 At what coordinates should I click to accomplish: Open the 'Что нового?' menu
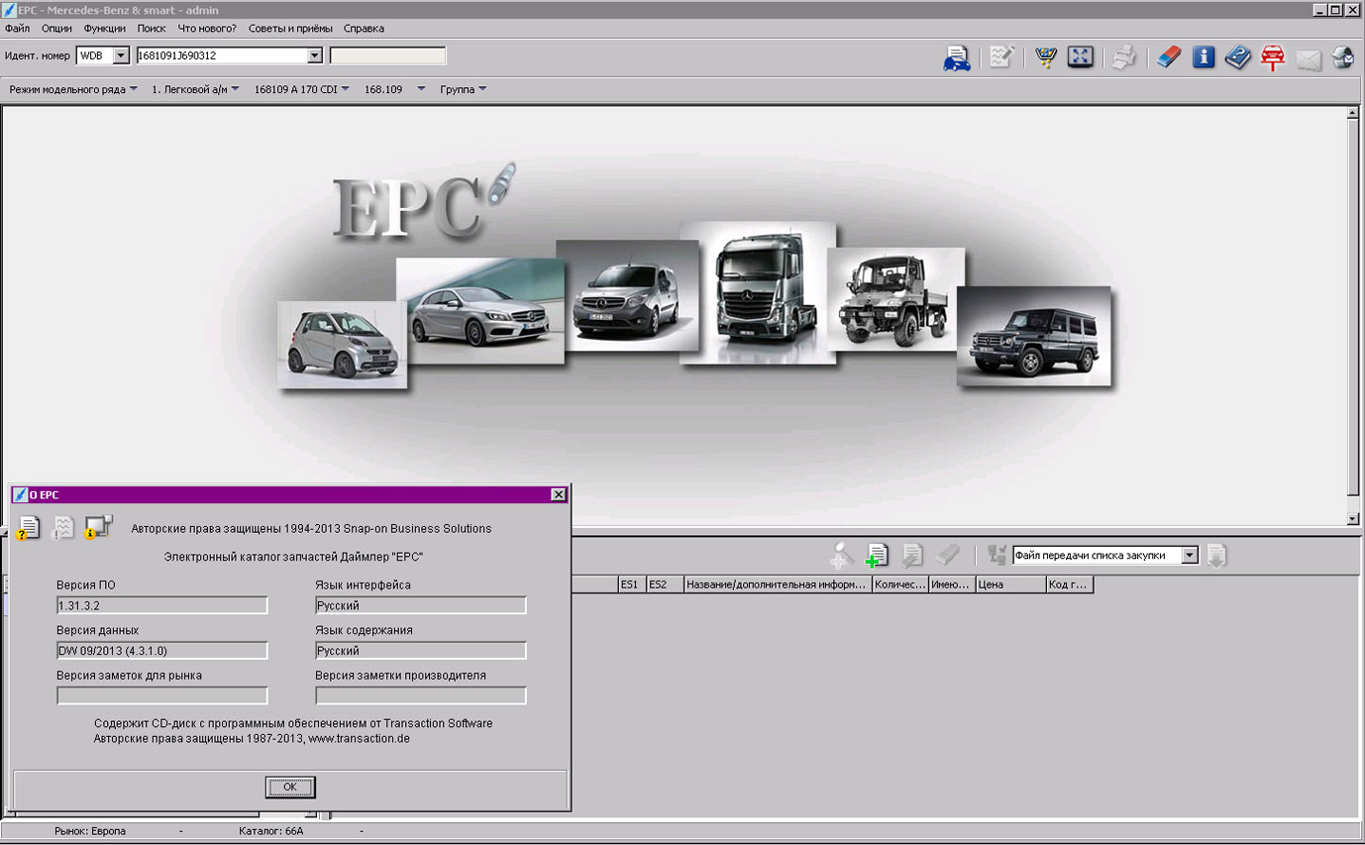click(x=207, y=29)
